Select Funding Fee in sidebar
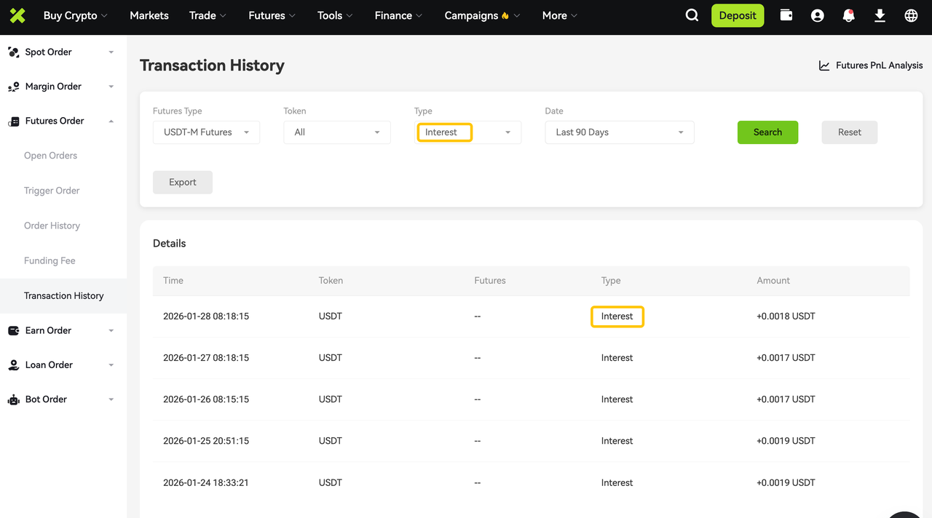932x518 pixels. 50,260
